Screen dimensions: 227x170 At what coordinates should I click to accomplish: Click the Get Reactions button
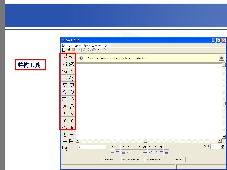point(153,159)
